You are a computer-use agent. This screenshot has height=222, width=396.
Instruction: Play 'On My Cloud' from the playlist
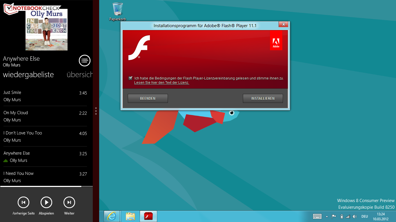tap(45, 116)
